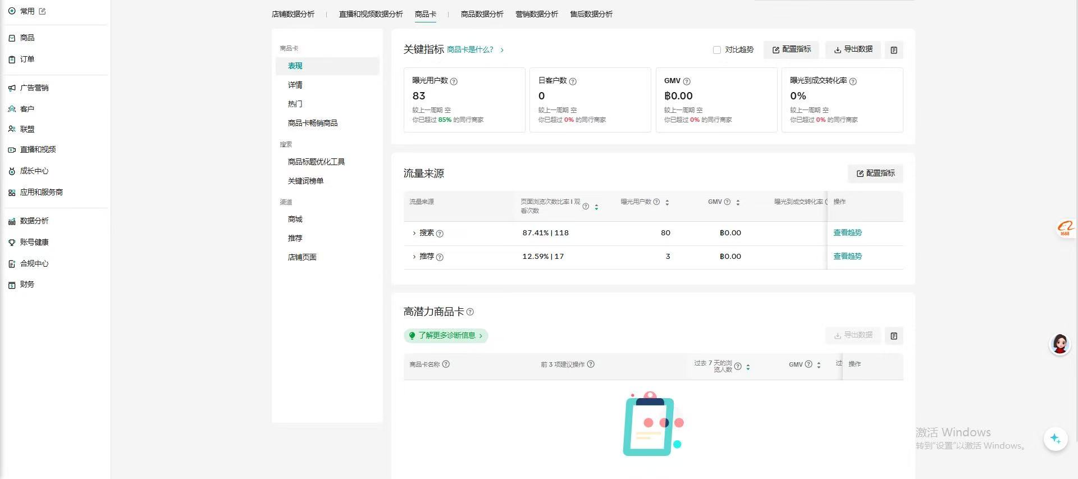This screenshot has height=479, width=1078.
Task: Click the sparkle AI assistant floating icon
Action: tap(1055, 439)
